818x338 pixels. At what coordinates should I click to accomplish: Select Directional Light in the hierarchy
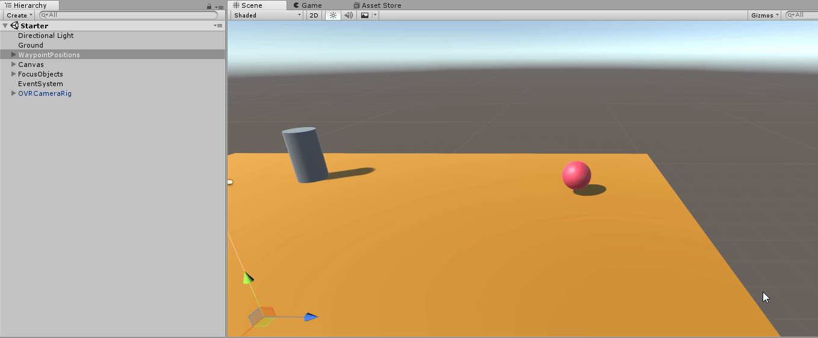[46, 36]
